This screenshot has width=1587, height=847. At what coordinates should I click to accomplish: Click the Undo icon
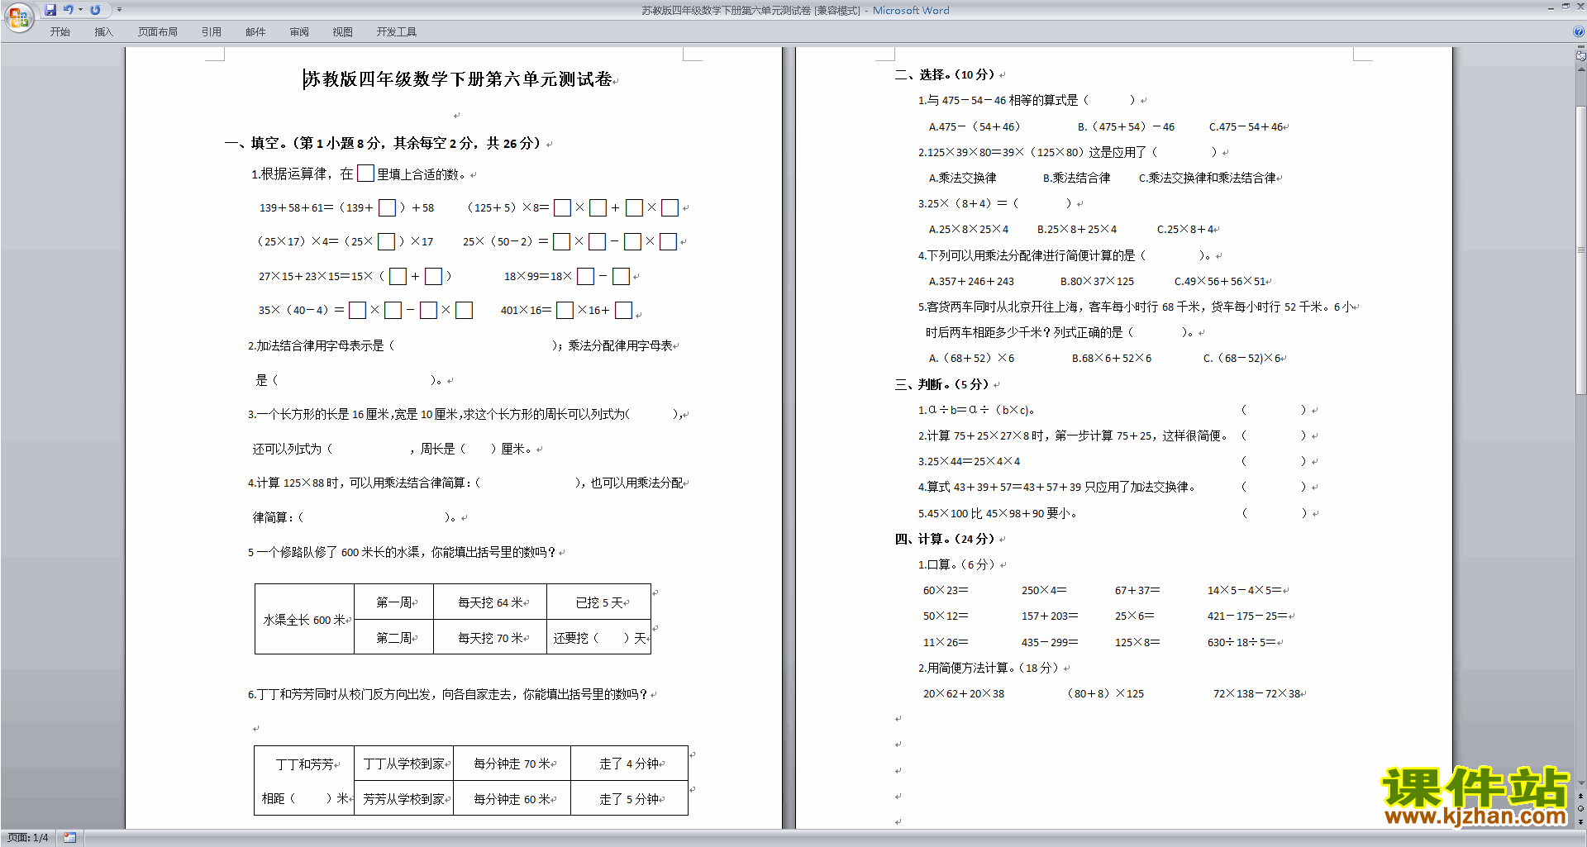click(x=69, y=10)
